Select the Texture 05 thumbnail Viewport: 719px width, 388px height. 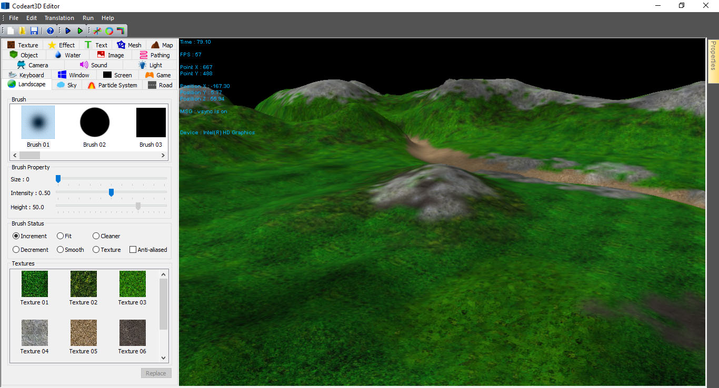pos(83,333)
